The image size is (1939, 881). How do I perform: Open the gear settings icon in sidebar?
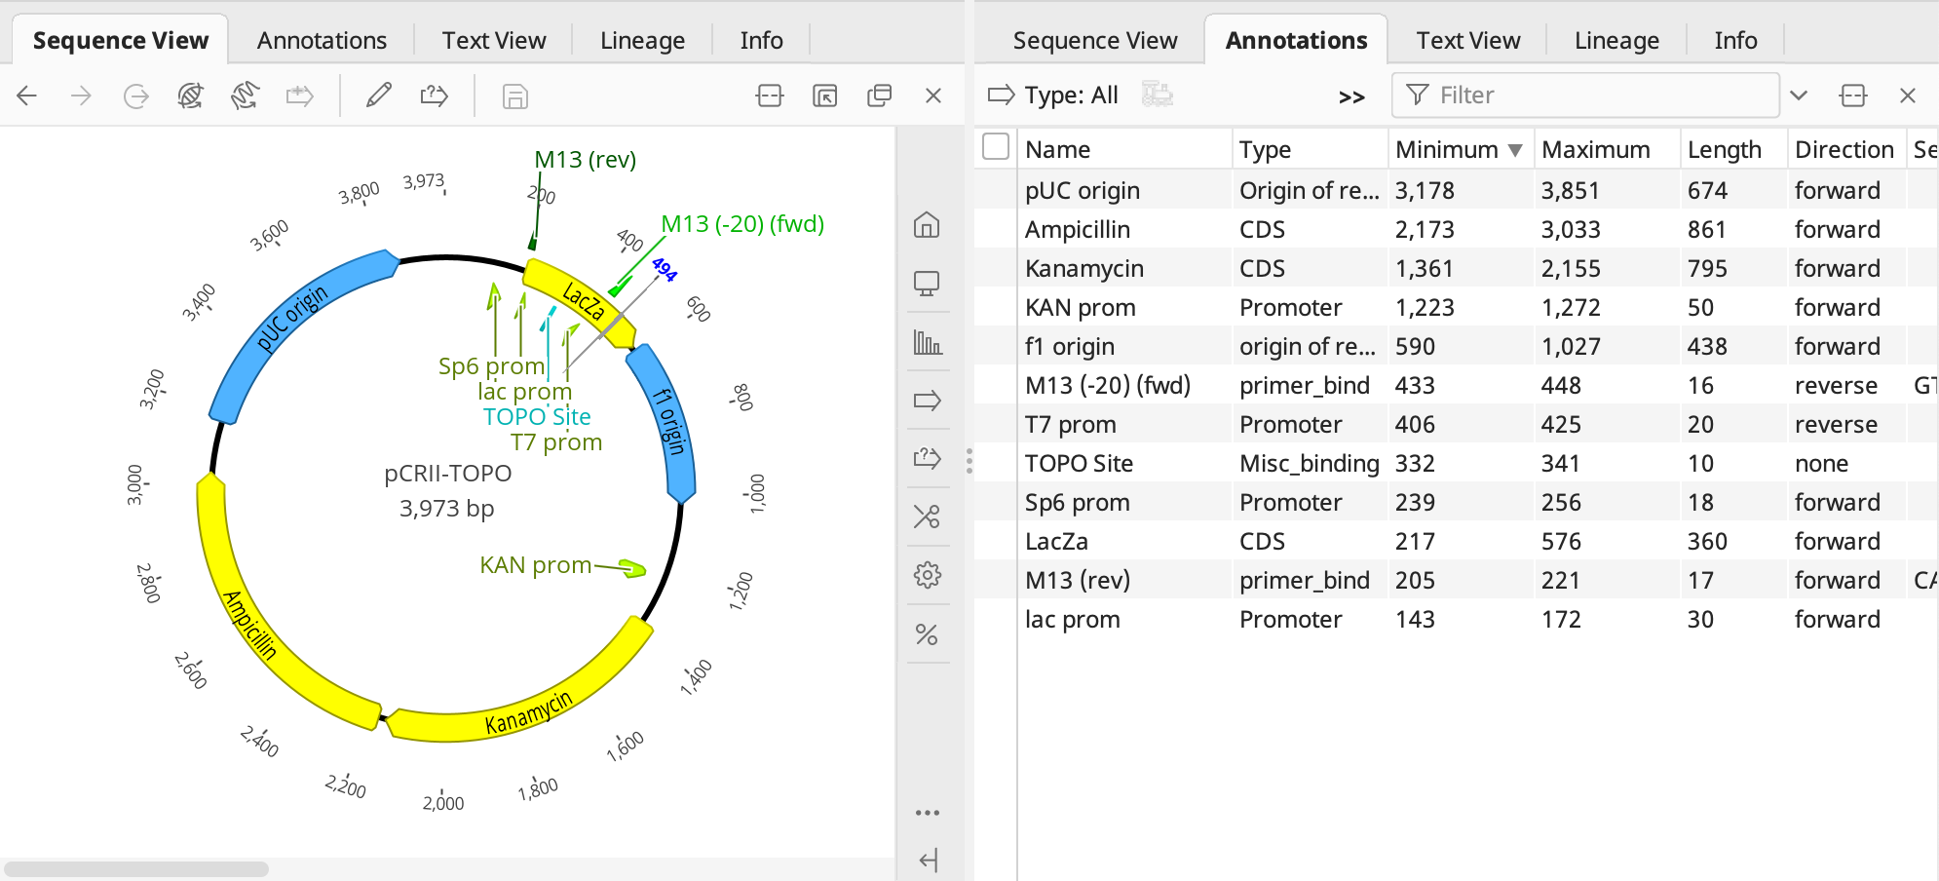927,575
